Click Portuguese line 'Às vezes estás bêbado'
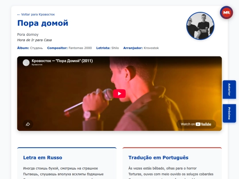 162,168
